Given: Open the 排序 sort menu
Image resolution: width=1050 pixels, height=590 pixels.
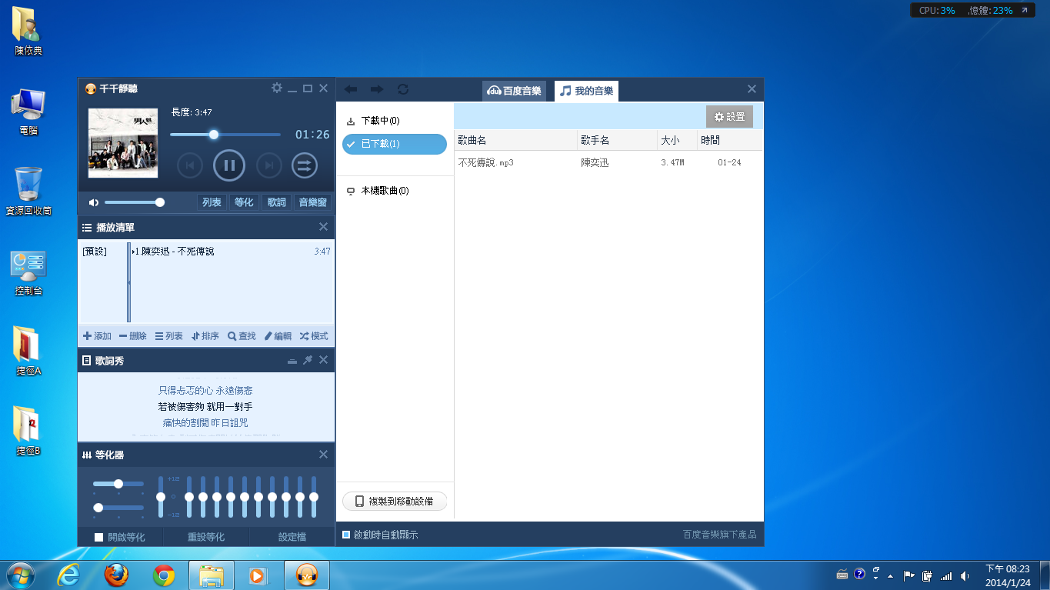Looking at the screenshot, I should [205, 336].
